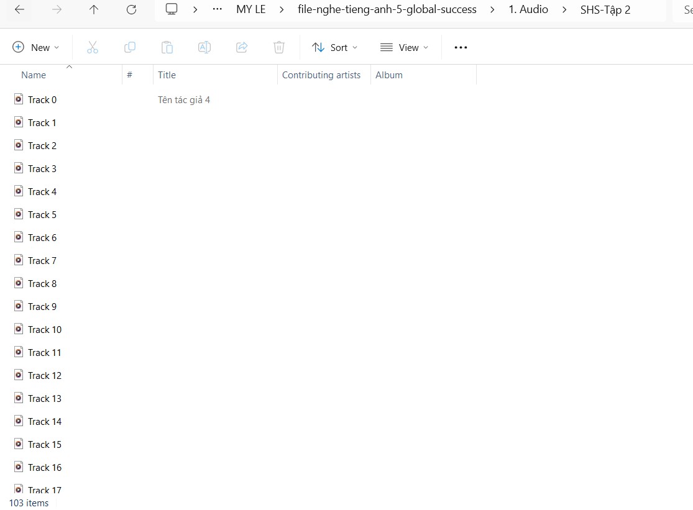Click the Share icon in the toolbar
Image resolution: width=693 pixels, height=510 pixels.
point(242,47)
